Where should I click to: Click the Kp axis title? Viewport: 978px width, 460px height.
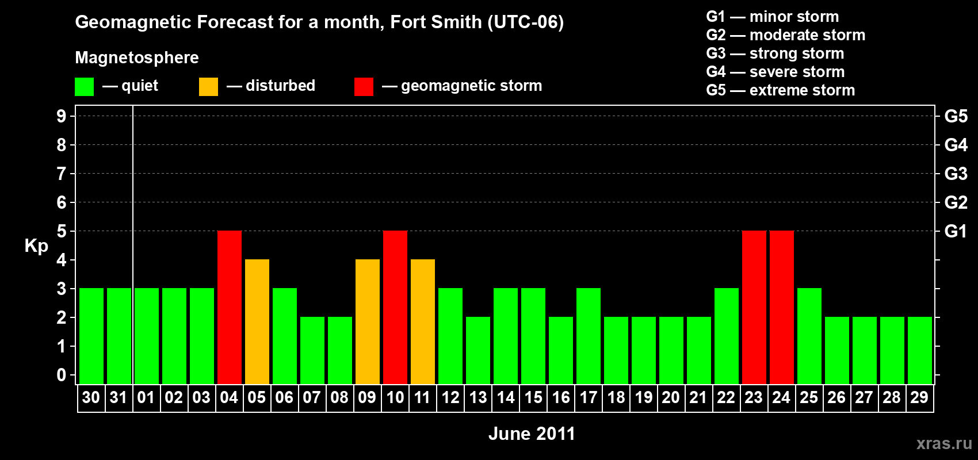click(x=36, y=246)
